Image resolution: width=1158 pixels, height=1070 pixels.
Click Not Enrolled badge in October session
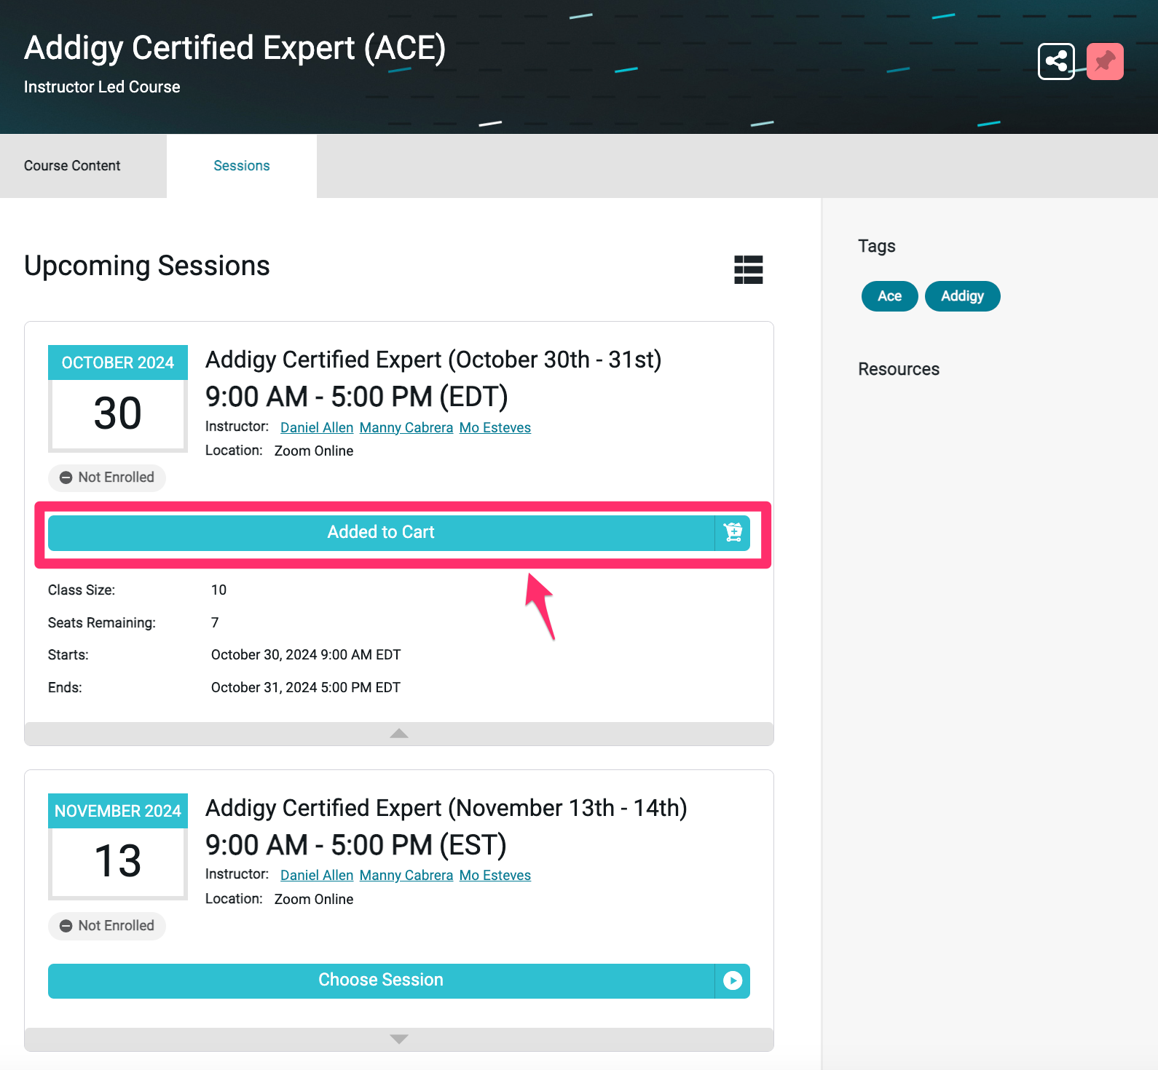point(107,477)
